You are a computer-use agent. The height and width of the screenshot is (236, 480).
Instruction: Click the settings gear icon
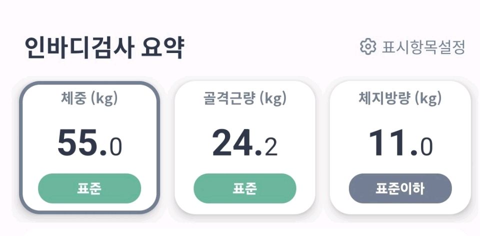click(367, 47)
